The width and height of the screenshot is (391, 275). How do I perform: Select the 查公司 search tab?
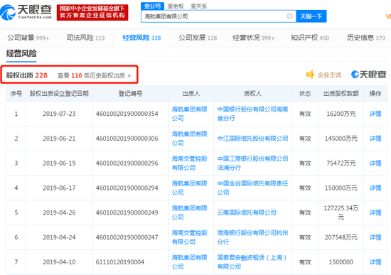click(x=152, y=6)
